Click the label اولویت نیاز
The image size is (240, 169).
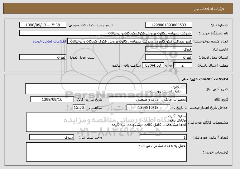[x=219, y=49]
